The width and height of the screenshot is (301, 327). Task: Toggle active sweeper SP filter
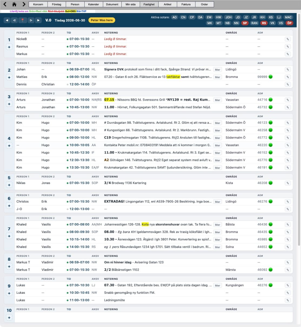(245, 23)
